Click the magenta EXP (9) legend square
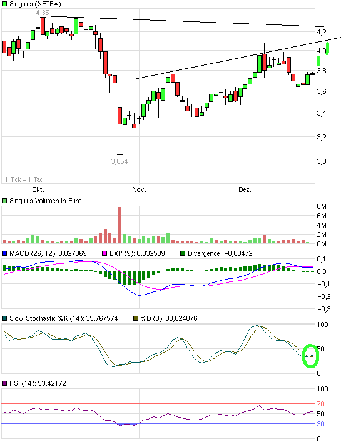The height and width of the screenshot is (444, 341). (x=104, y=253)
